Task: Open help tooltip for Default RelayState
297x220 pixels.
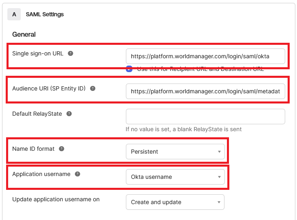Action: pyautogui.click(x=69, y=114)
